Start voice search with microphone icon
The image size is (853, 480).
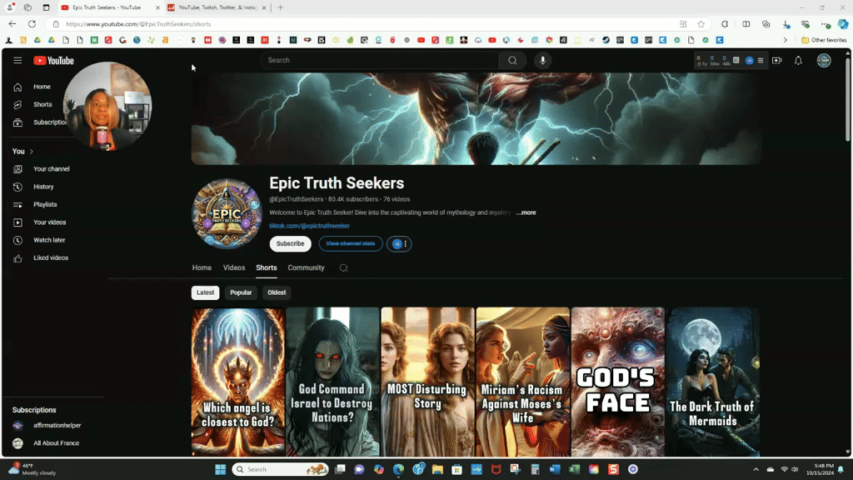point(542,60)
